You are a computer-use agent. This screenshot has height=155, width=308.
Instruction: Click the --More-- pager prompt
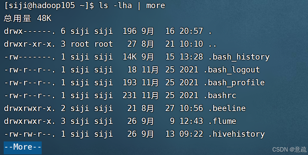(x=23, y=148)
